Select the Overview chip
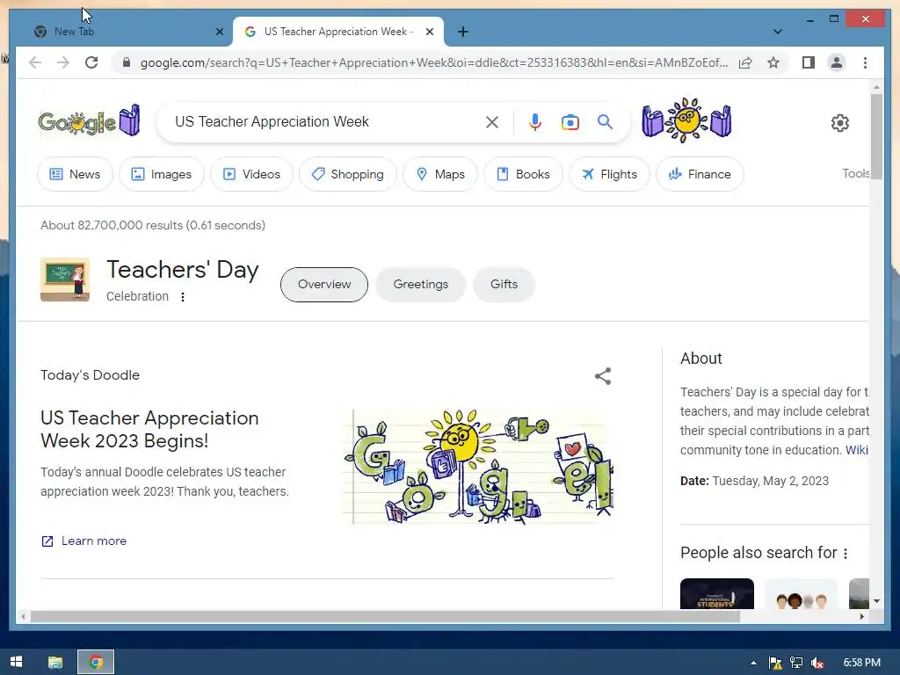This screenshot has width=900, height=675. pos(324,284)
